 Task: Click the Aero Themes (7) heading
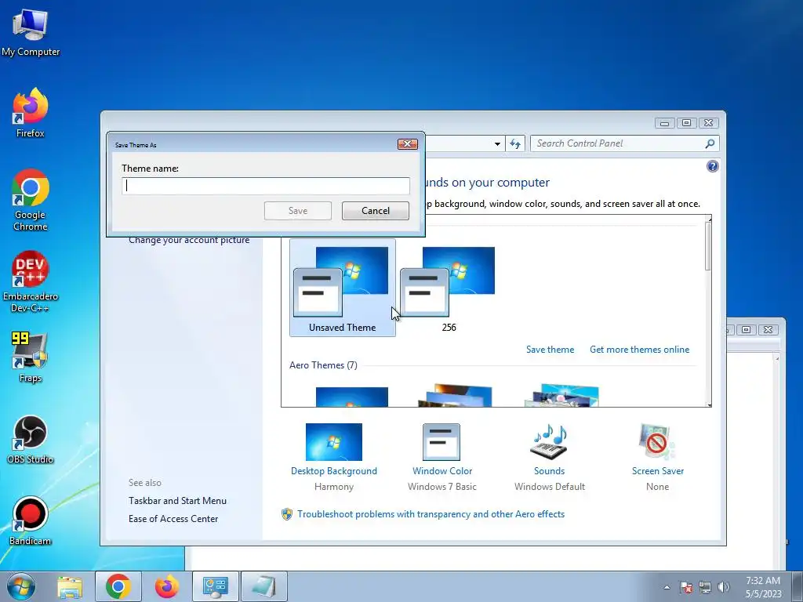(x=323, y=365)
